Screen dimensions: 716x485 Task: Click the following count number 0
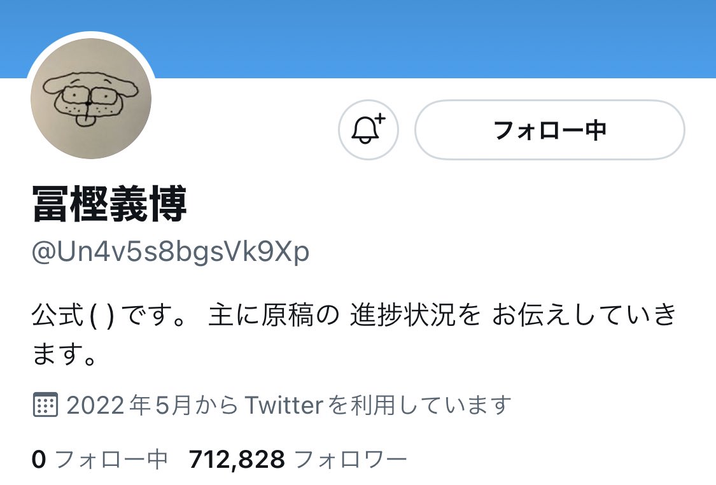[39, 460]
